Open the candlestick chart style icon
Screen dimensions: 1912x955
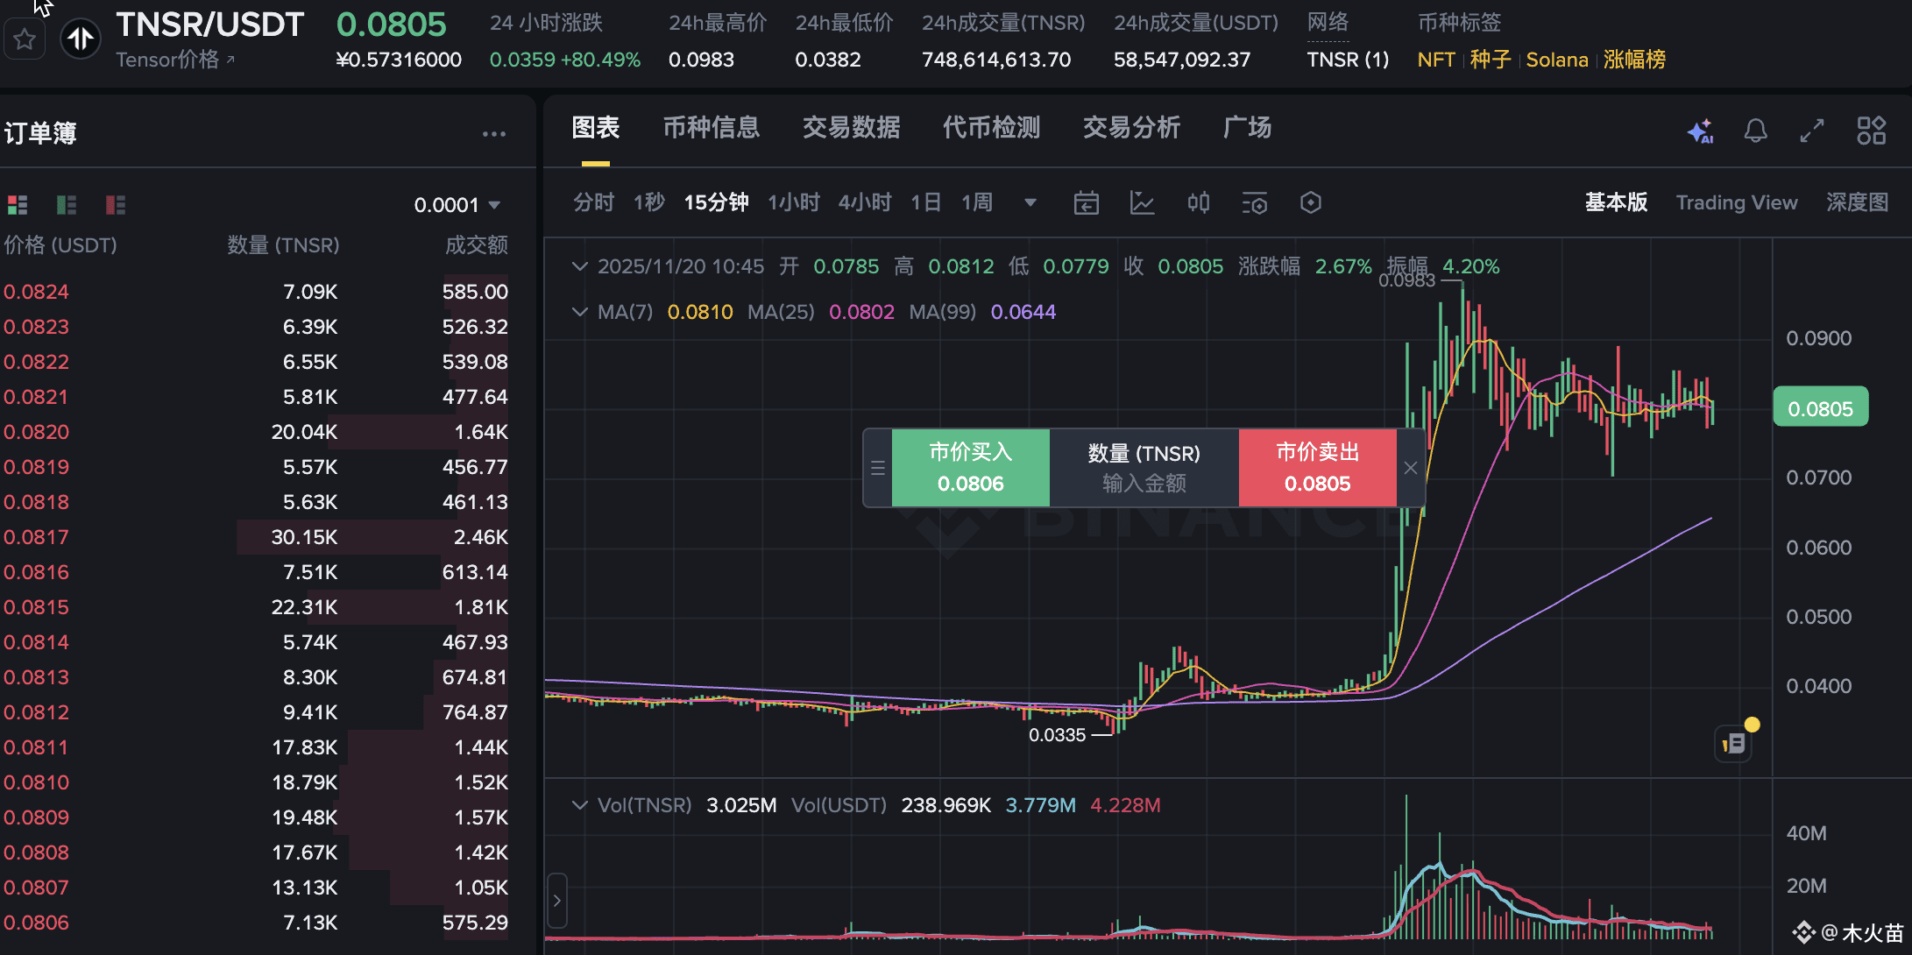(1199, 203)
